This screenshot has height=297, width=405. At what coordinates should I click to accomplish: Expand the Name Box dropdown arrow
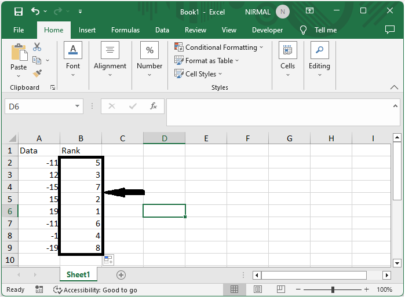pyautogui.click(x=77, y=106)
